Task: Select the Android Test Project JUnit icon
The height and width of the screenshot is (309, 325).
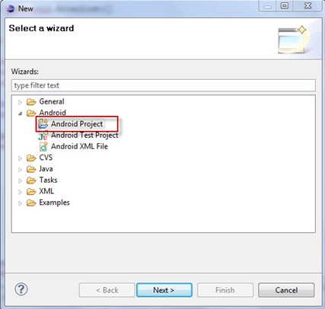Action: 43,135
